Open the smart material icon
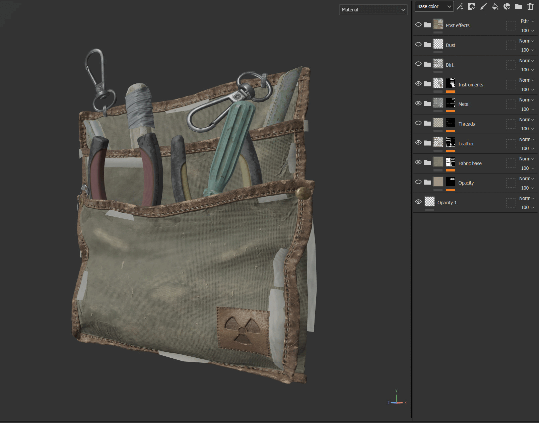This screenshot has width=539, height=423. tap(507, 6)
